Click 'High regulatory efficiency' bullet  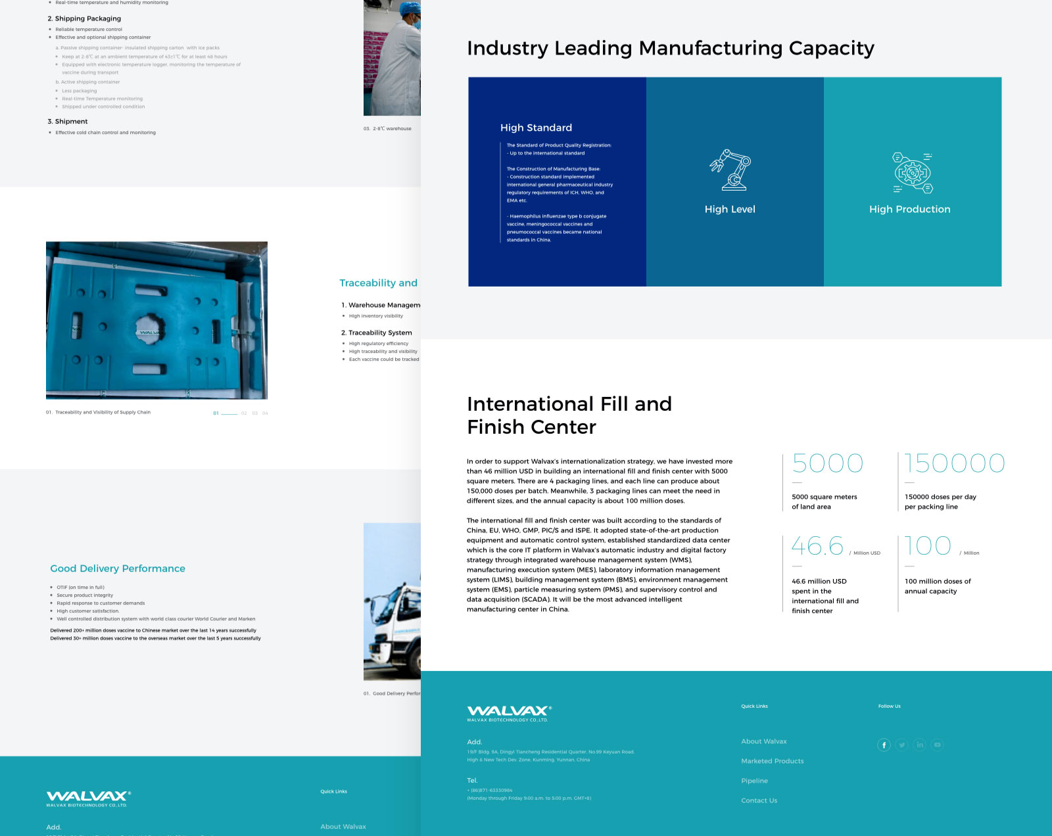(379, 344)
